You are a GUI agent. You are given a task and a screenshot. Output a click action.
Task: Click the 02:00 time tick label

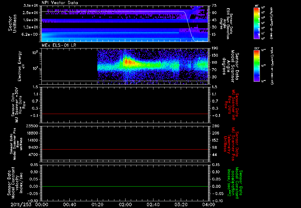coord(125,204)
